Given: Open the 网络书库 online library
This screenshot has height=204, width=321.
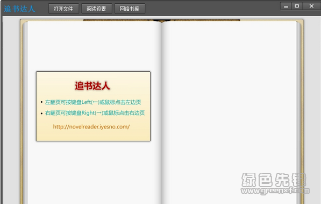Looking at the screenshot, I should 130,9.
